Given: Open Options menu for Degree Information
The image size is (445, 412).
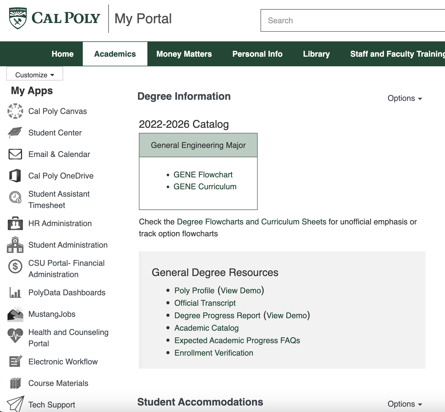Looking at the screenshot, I should coord(404,98).
